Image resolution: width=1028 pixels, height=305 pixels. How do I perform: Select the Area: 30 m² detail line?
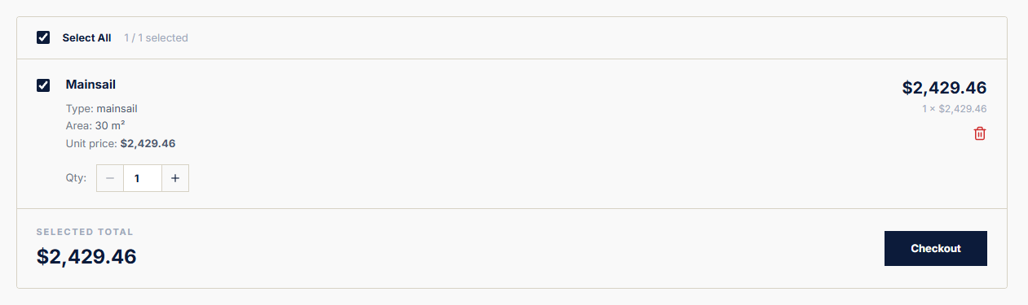pos(95,125)
